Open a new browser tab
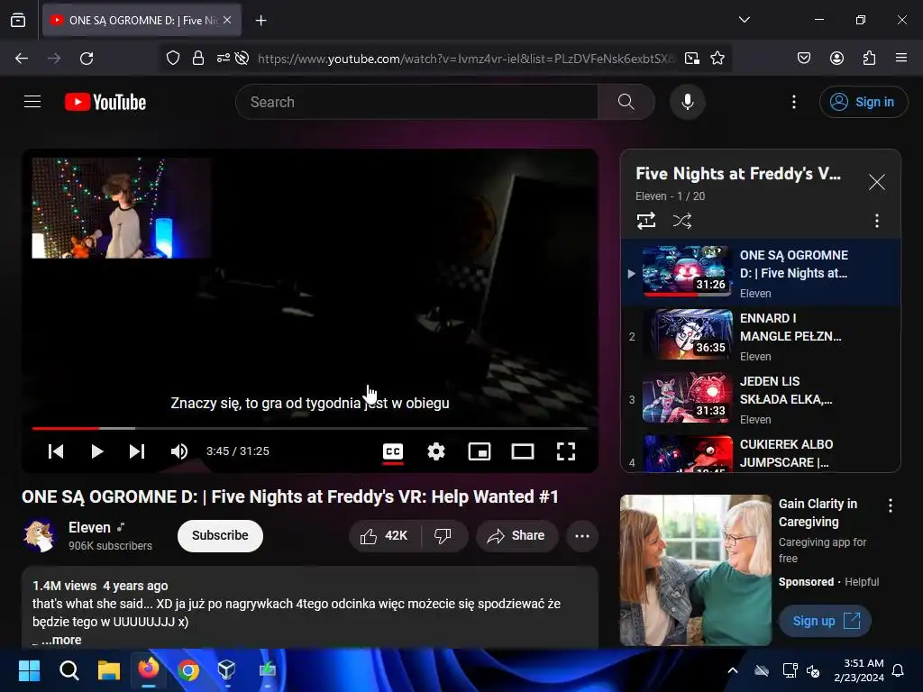Viewport: 923px width, 692px height. coord(260,20)
